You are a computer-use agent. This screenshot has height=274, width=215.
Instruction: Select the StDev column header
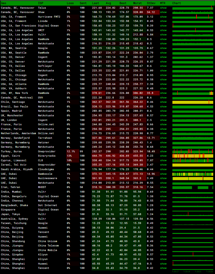[x=150, y=3]
